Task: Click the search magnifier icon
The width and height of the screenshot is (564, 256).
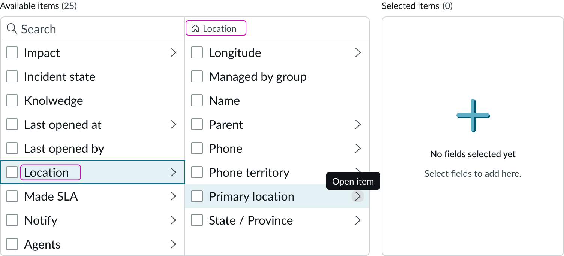Action: tap(11, 29)
